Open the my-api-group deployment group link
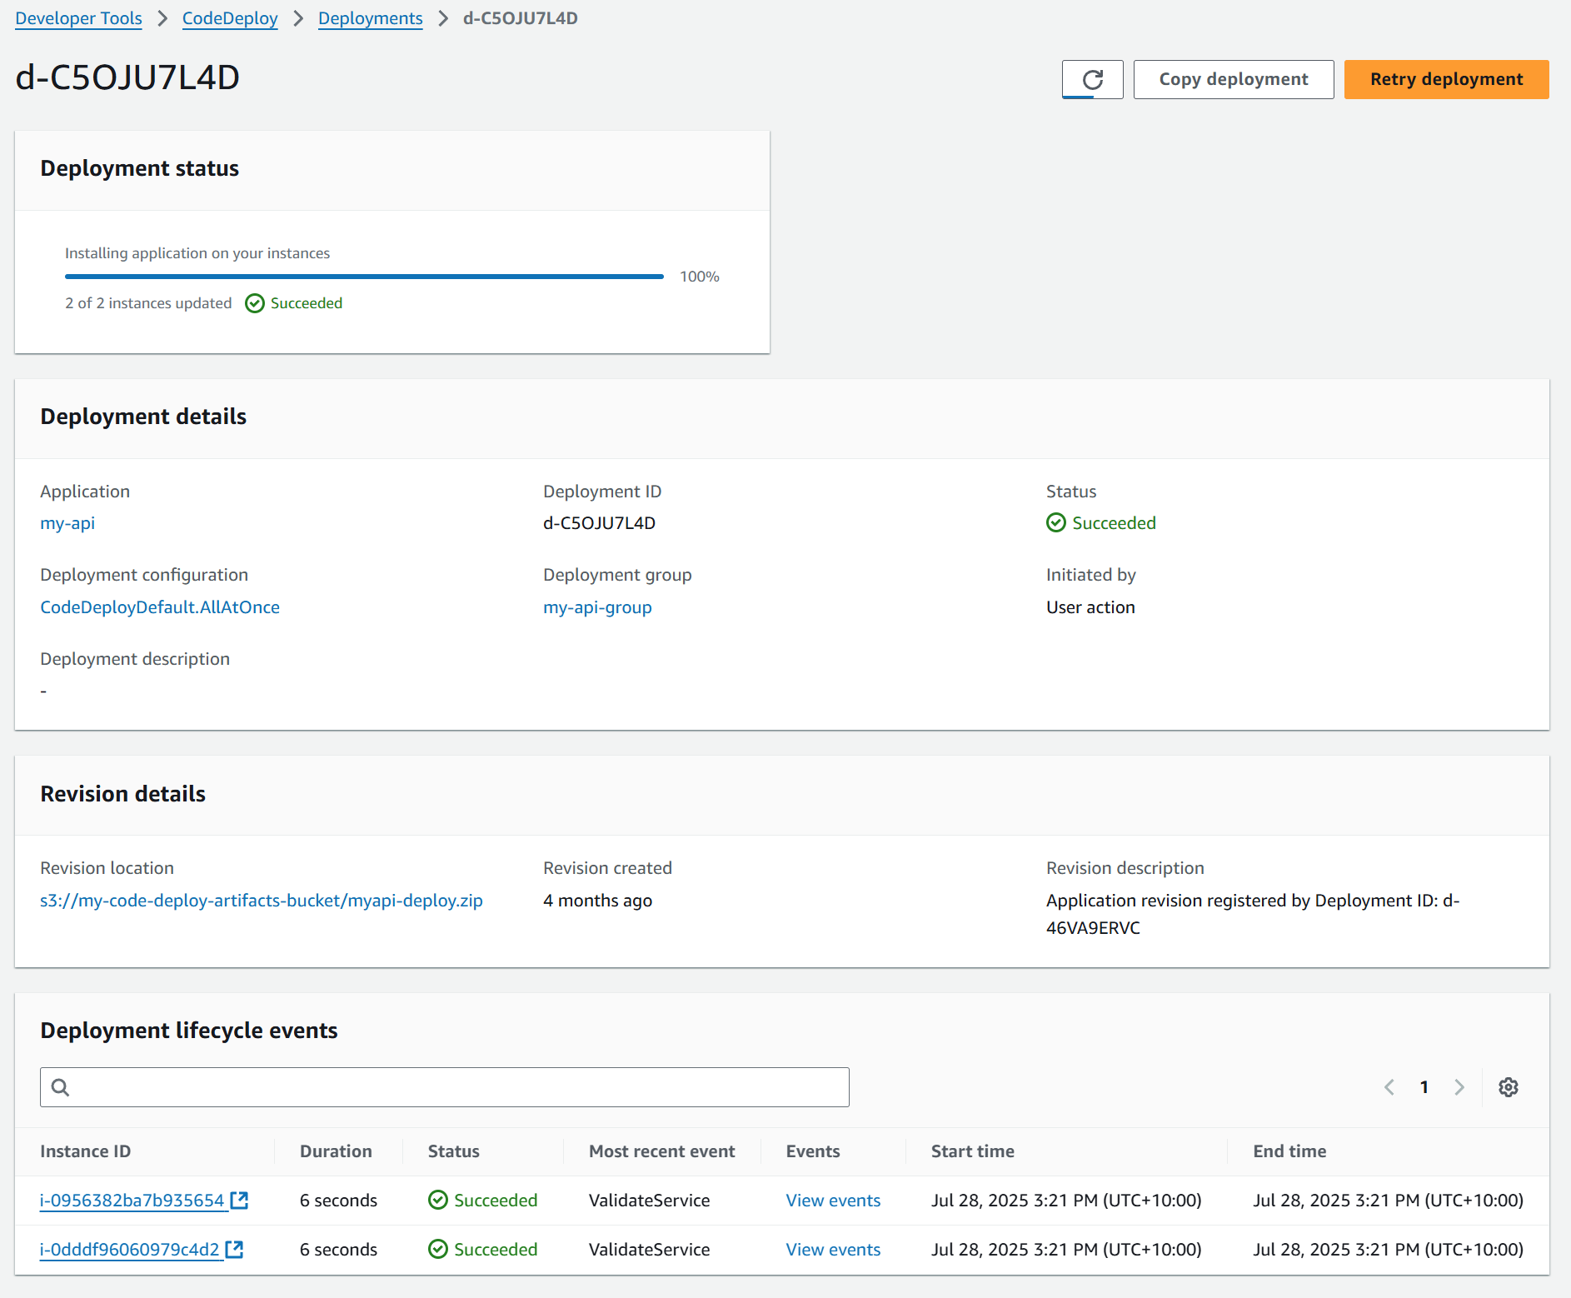 click(597, 607)
